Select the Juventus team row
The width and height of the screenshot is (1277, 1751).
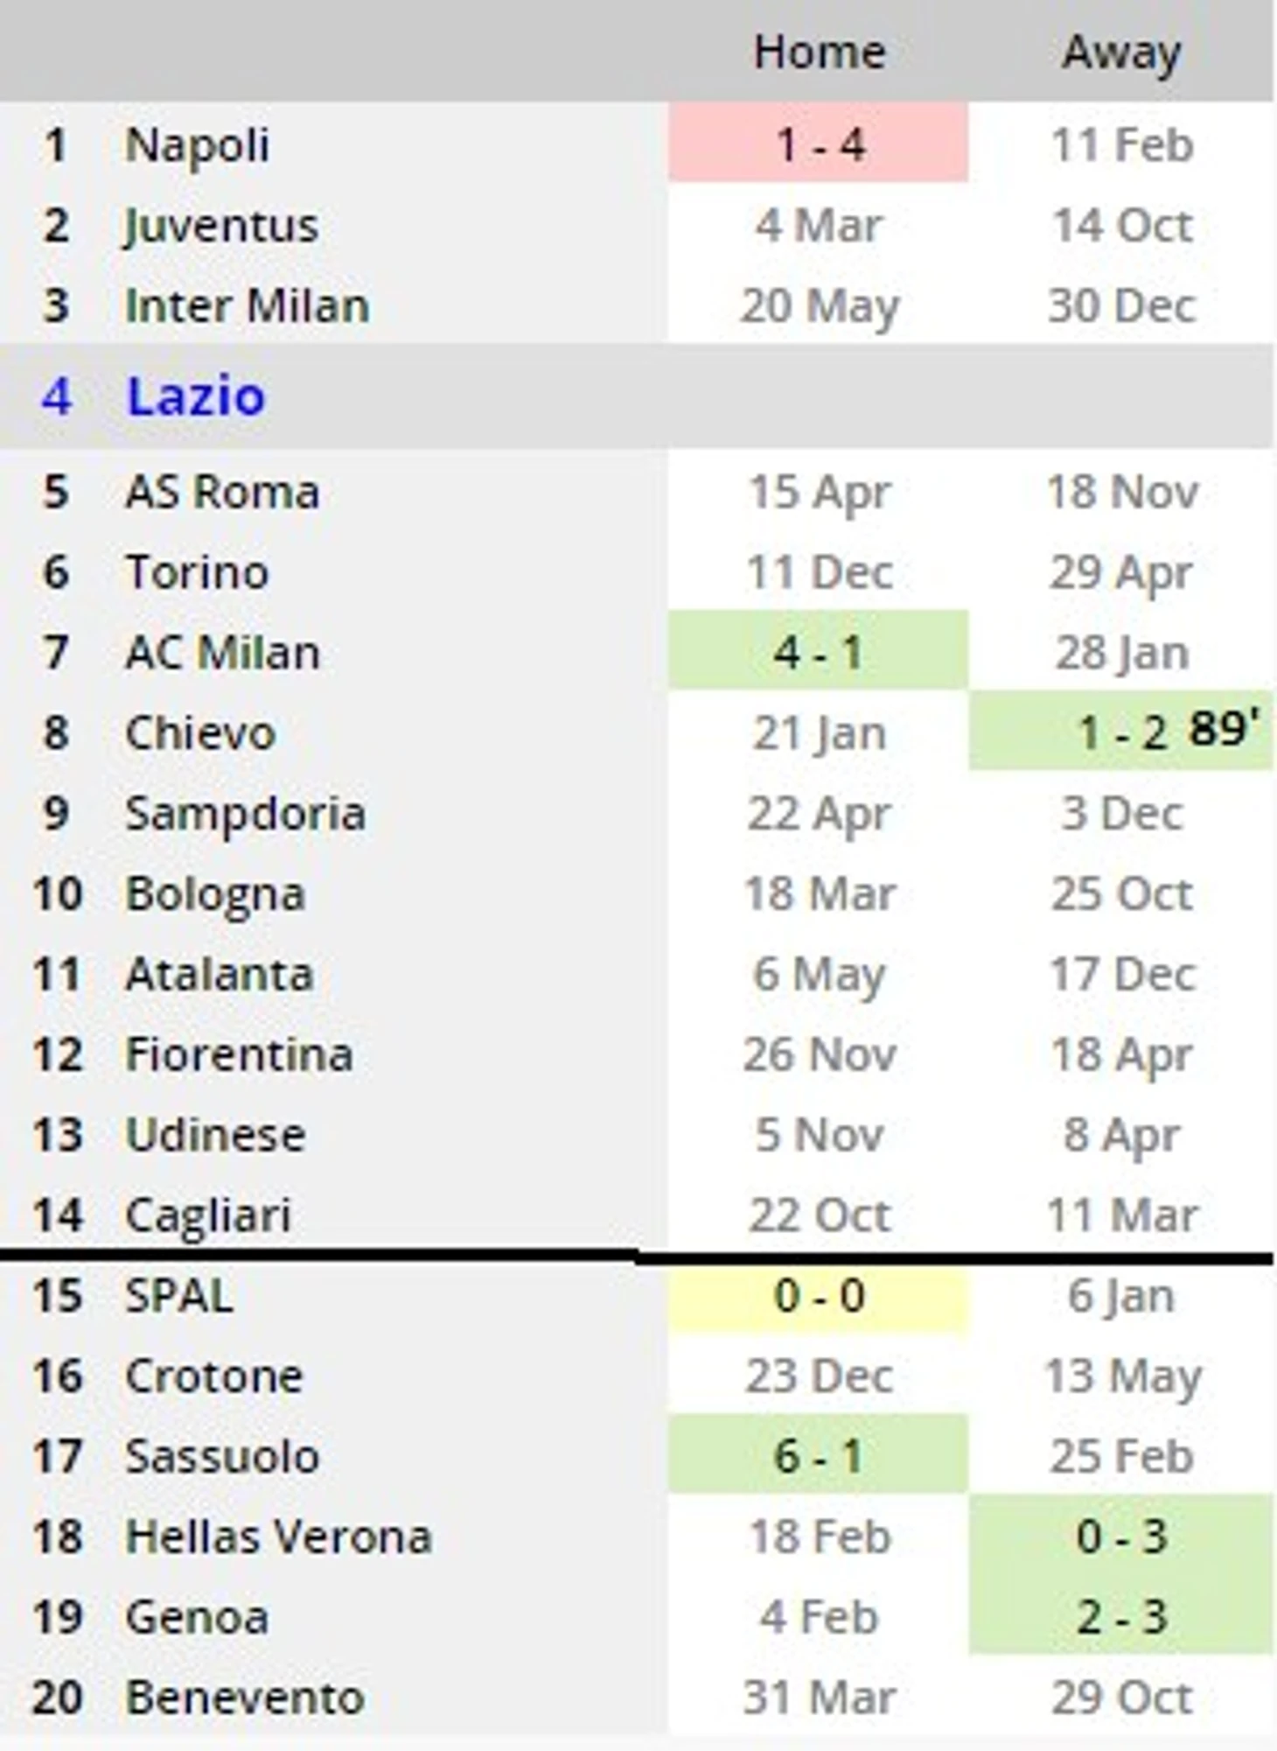(637, 225)
